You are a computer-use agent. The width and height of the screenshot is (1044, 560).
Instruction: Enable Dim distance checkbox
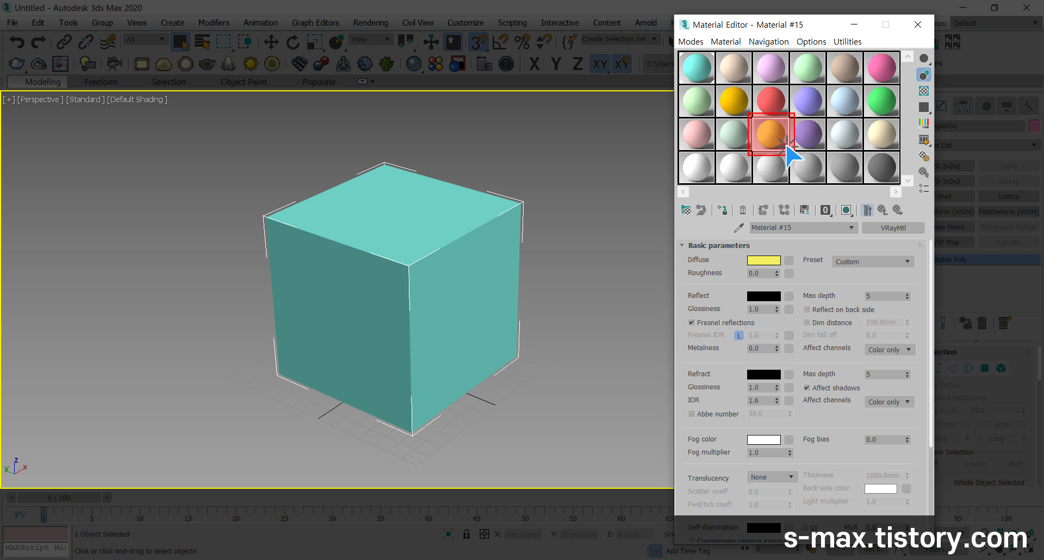click(x=807, y=322)
